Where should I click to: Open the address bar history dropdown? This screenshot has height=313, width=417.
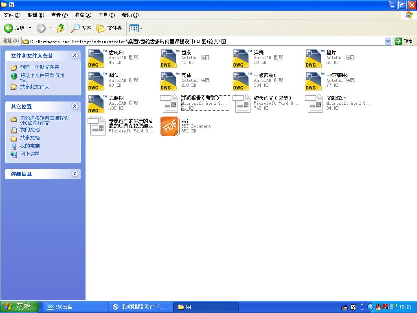coord(388,41)
